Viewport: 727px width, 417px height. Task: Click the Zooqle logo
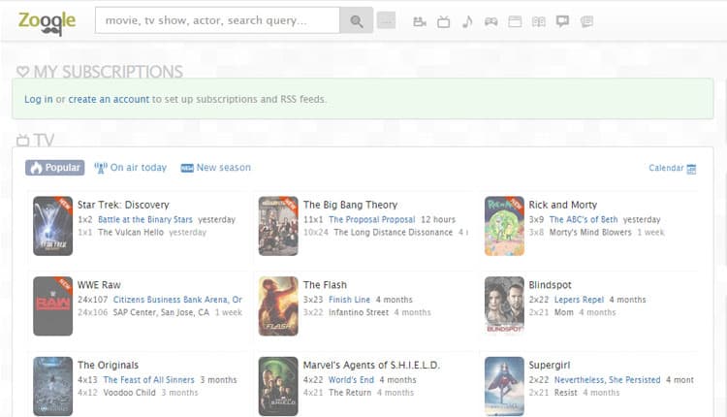tap(47, 22)
